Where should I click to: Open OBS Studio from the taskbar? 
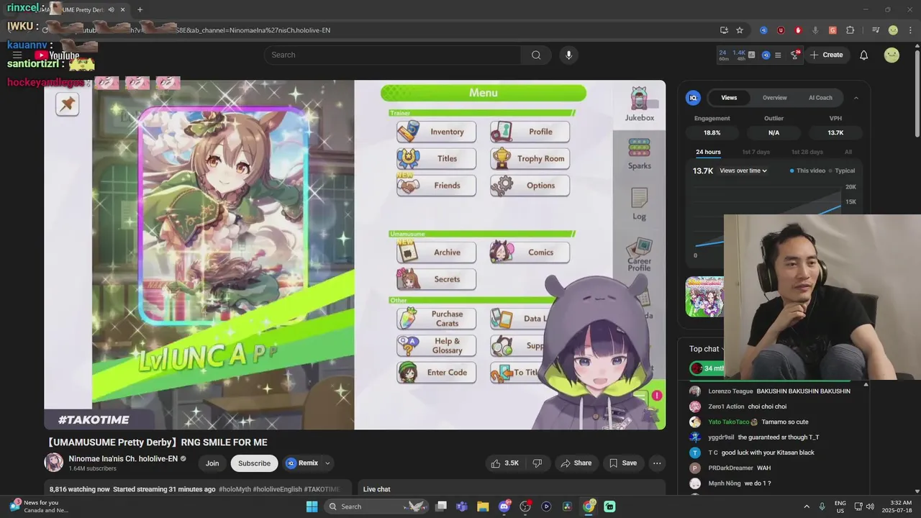coord(525,506)
